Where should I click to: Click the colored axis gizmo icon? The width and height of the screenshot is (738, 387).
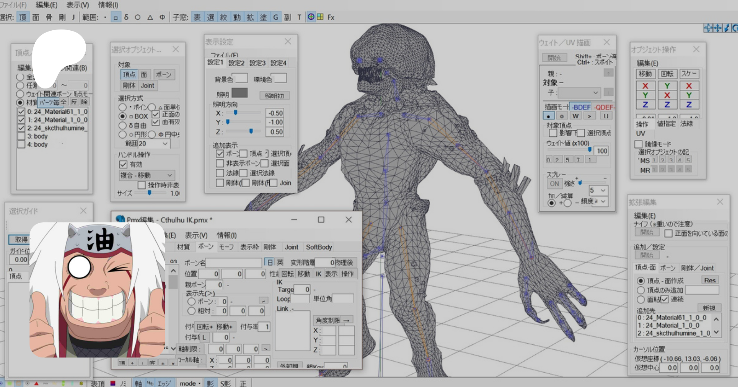point(311,17)
